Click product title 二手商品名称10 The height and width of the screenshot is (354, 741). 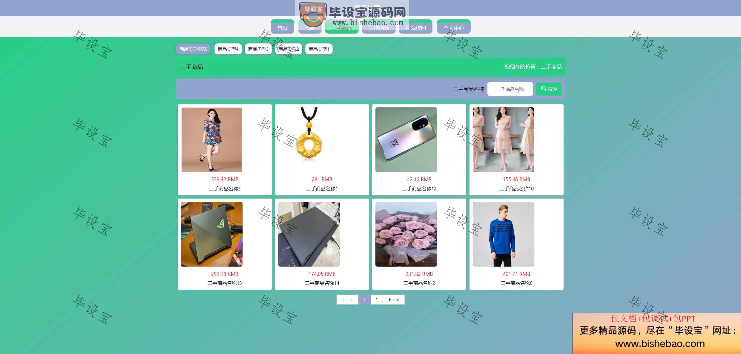click(x=516, y=189)
